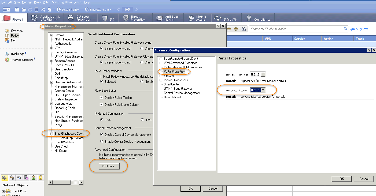The width and height of the screenshot is (376, 196).
Task: Click the search magnifier icon
Action: pyautogui.click(x=346, y=29)
